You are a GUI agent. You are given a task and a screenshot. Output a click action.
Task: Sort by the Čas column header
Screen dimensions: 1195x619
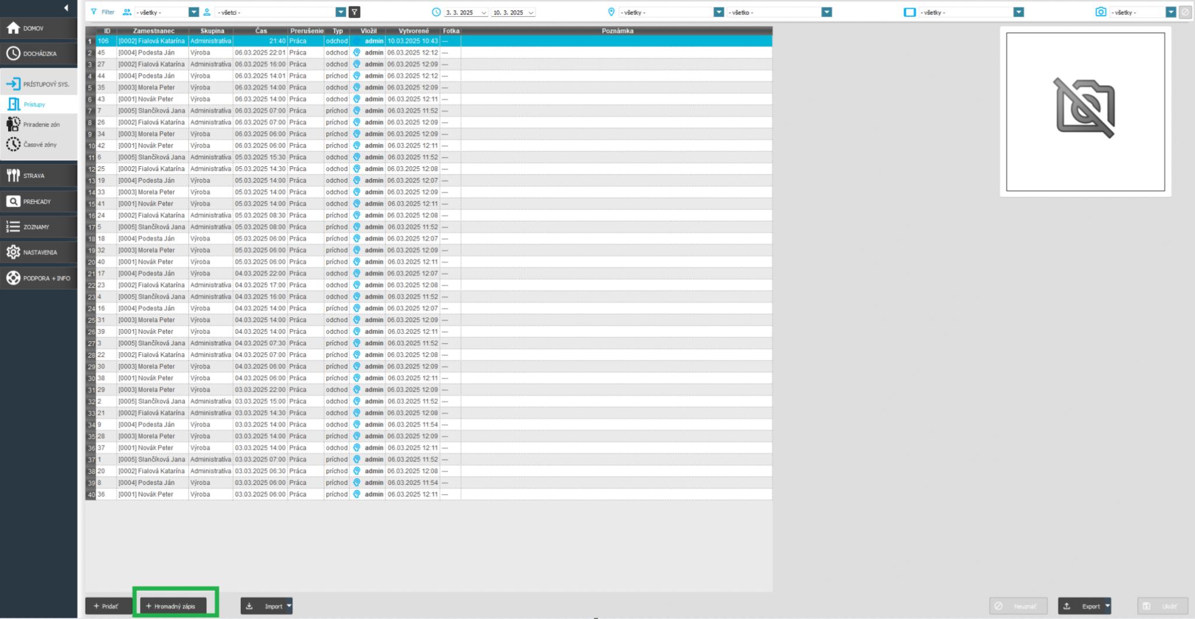pyautogui.click(x=261, y=31)
